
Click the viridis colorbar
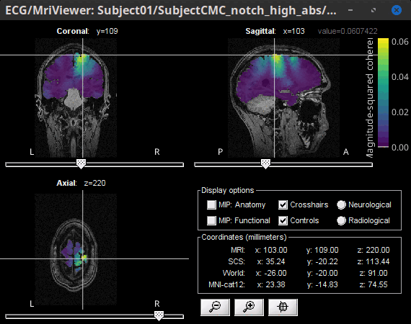[383, 93]
